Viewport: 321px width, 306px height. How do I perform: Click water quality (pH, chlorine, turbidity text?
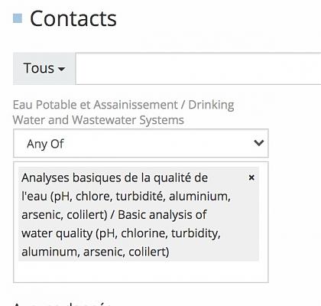121,233
